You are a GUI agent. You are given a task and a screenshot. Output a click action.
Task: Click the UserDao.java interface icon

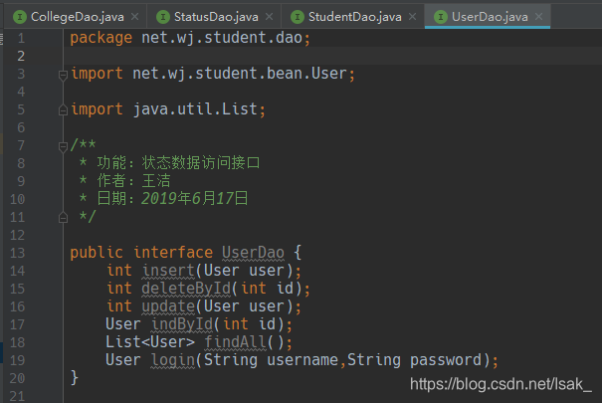[441, 17]
